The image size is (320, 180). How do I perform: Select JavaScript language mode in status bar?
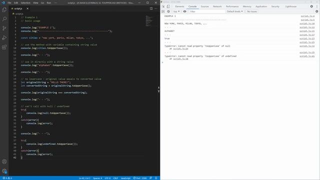click(x=125, y=178)
